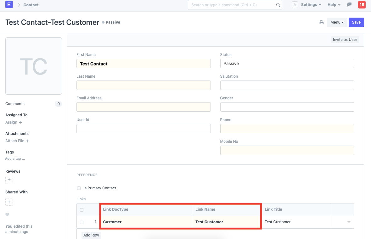This screenshot has height=239, width=371.
Task: Check the select-all checkbox in Links table
Action: 82,210
